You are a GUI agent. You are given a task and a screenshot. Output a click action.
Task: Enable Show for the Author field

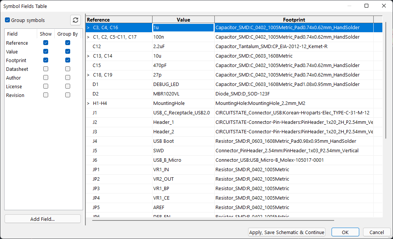click(46, 78)
